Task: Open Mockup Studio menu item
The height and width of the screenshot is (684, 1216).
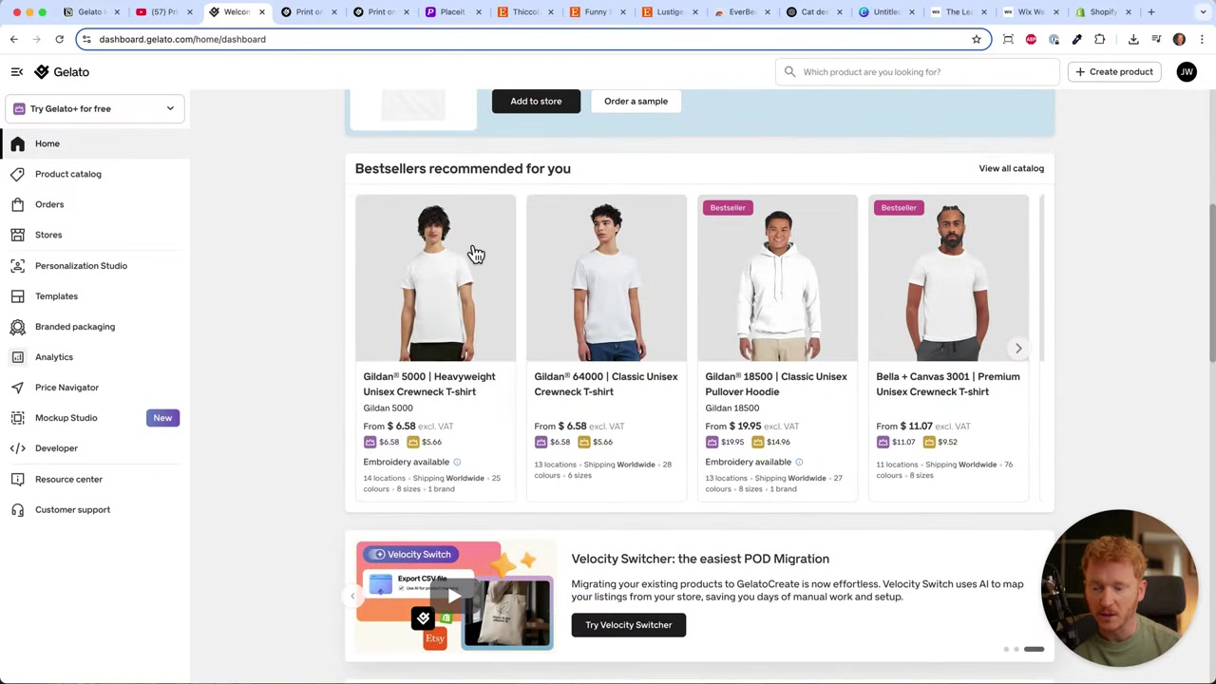Action: [x=66, y=418]
